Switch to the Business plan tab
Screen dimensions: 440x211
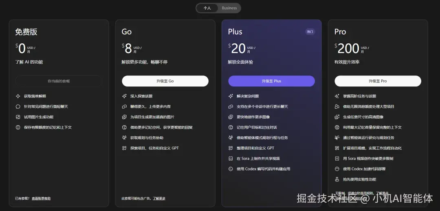tap(229, 8)
